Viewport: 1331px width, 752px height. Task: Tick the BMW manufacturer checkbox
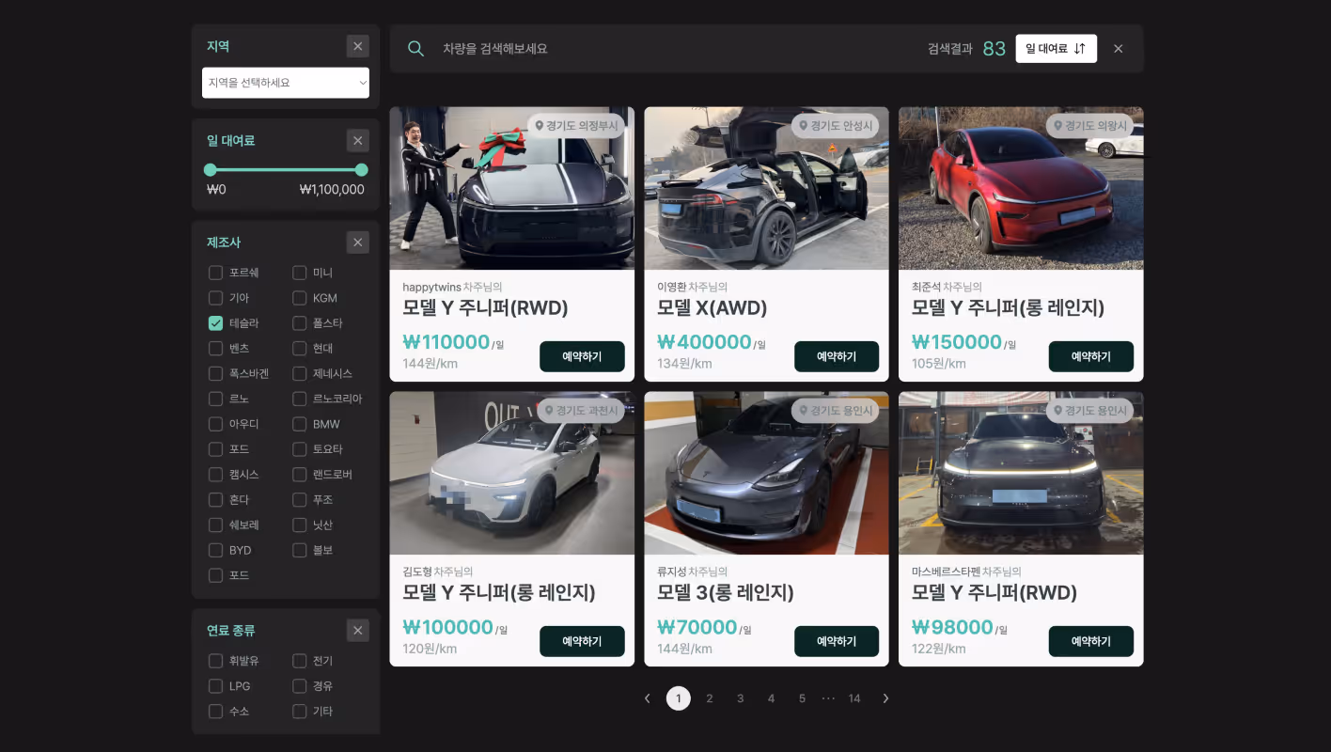click(299, 424)
